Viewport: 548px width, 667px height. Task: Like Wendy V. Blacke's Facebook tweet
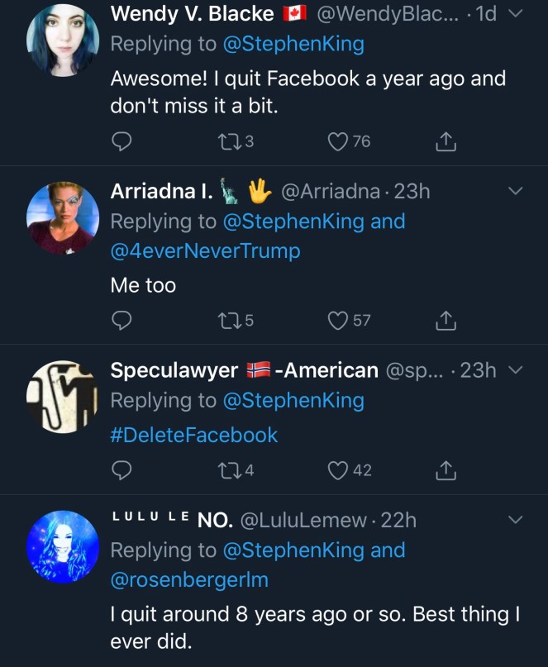pyautogui.click(x=338, y=142)
